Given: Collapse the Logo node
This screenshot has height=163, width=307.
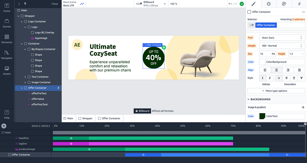Looking at the screenshot, I should [25, 27].
